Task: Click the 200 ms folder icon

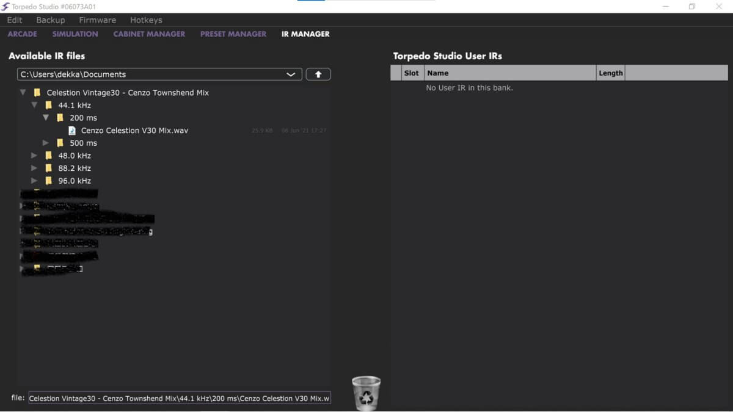Action: [x=60, y=118]
